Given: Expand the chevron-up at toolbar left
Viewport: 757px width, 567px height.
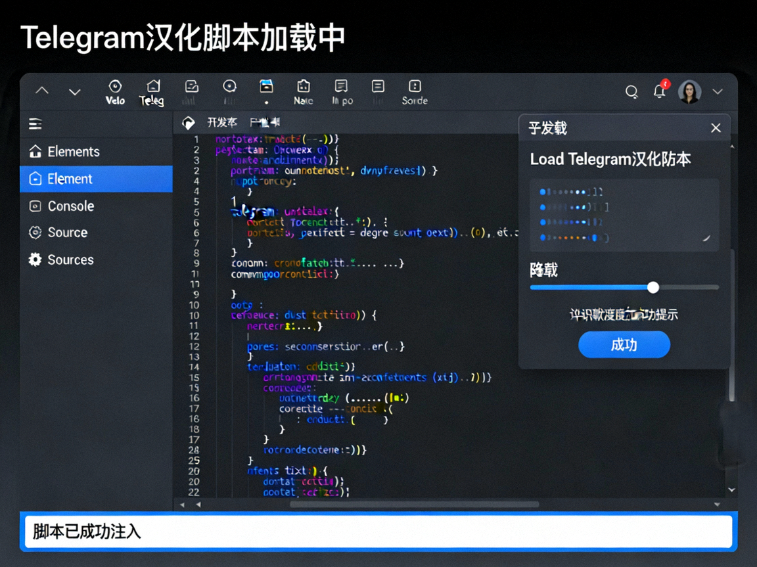Looking at the screenshot, I should pos(41,91).
